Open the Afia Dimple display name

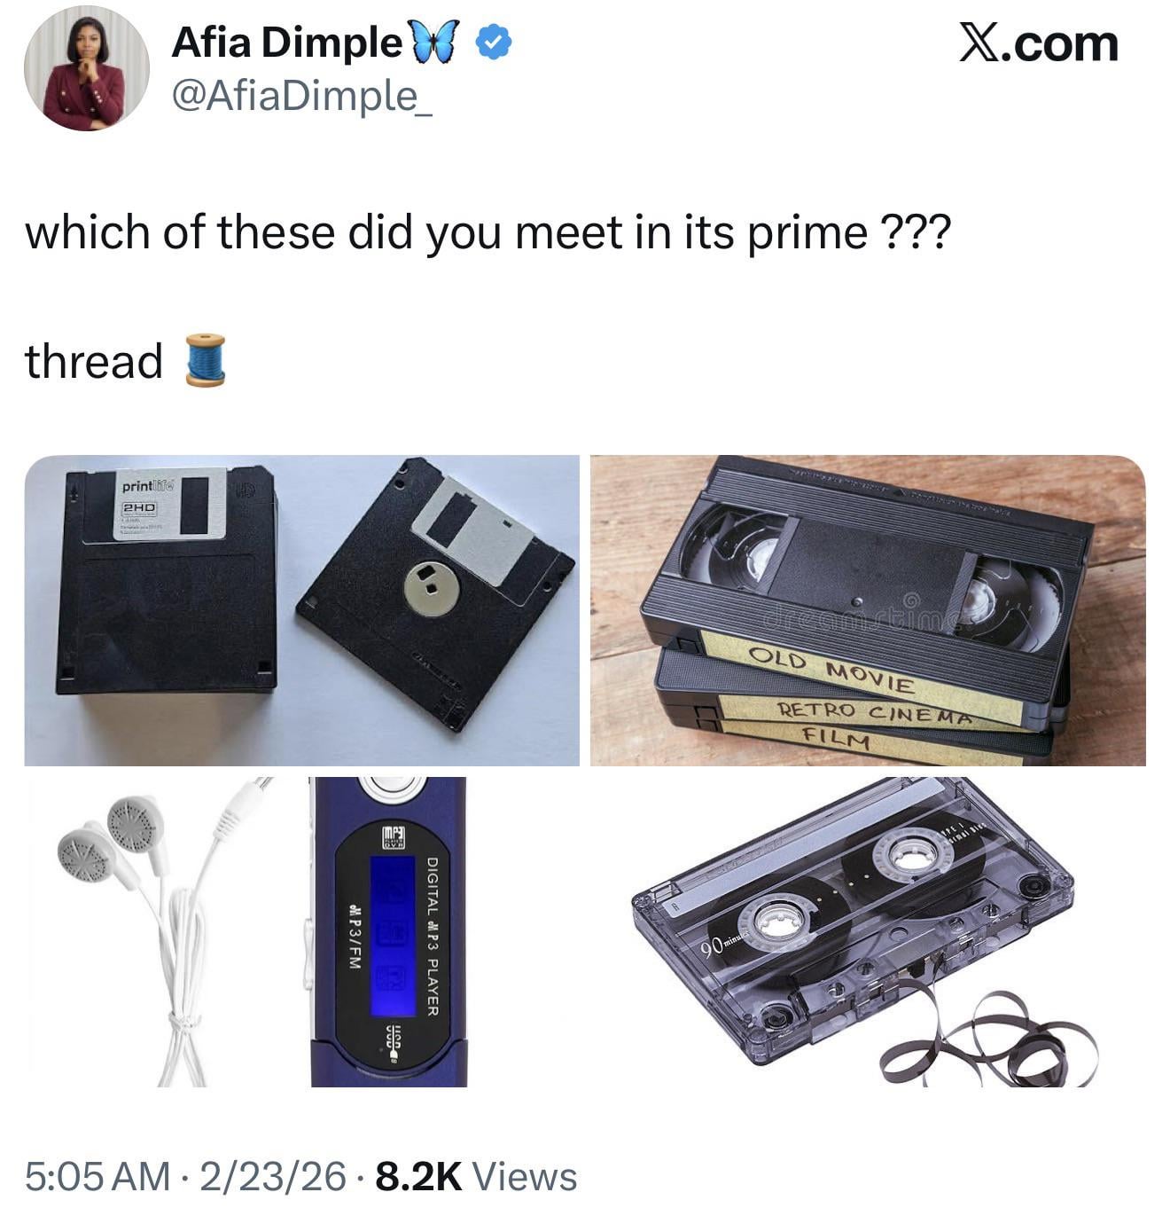pyautogui.click(x=286, y=42)
